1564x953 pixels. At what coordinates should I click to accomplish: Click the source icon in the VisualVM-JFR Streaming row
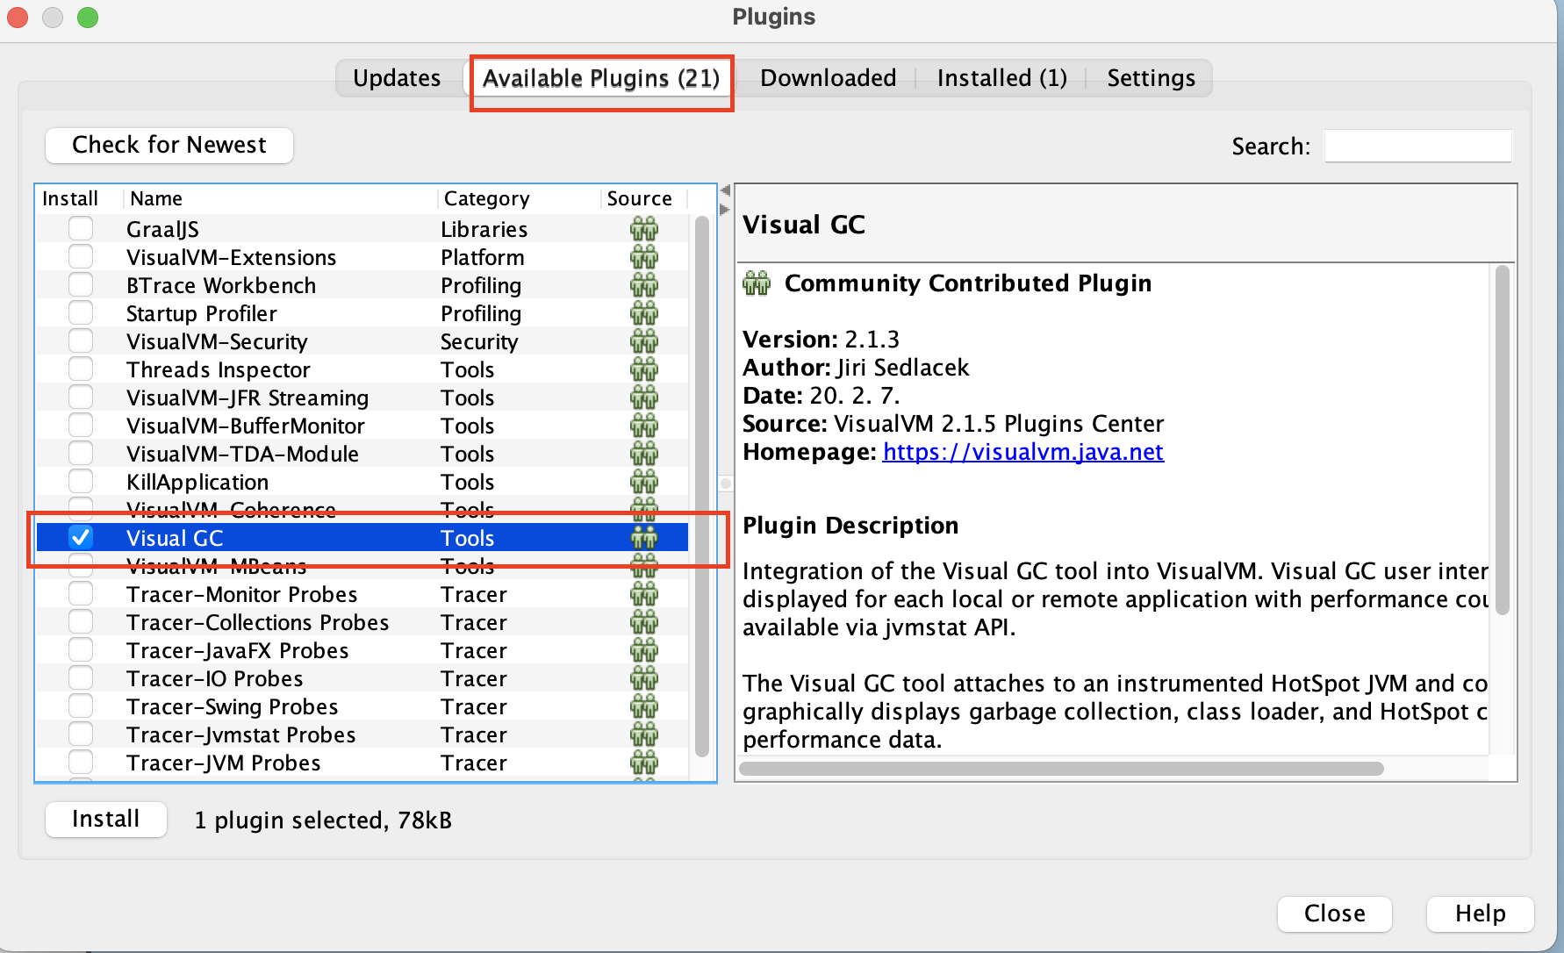(643, 398)
